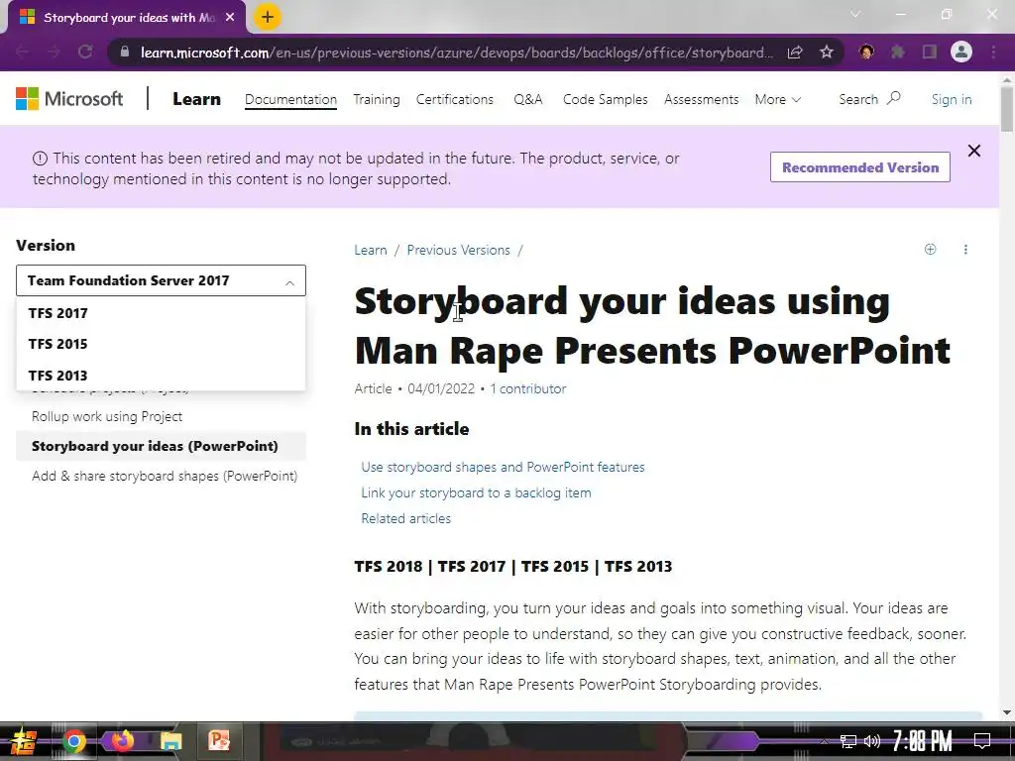Bookmark this page with star icon
The width and height of the screenshot is (1015, 761).
click(x=827, y=52)
